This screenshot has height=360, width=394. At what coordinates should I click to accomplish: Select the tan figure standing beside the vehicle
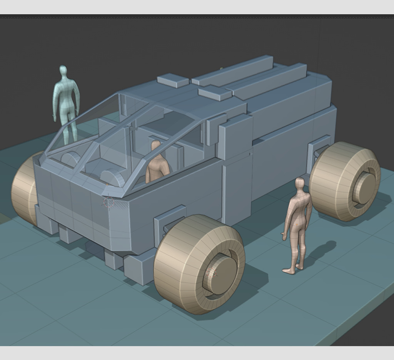297,226
